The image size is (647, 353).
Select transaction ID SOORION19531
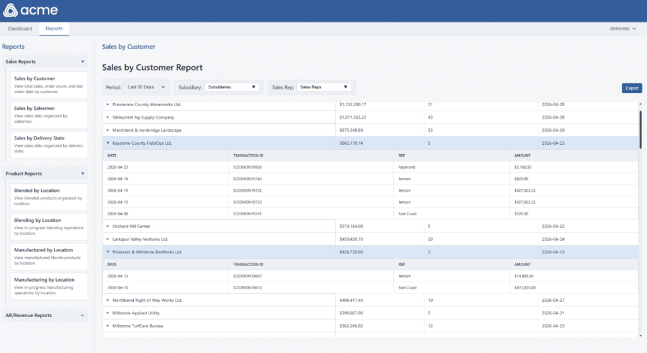[247, 213]
